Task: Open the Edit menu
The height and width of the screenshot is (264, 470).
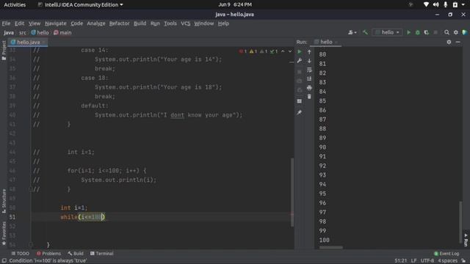Action: pyautogui.click(x=20, y=23)
